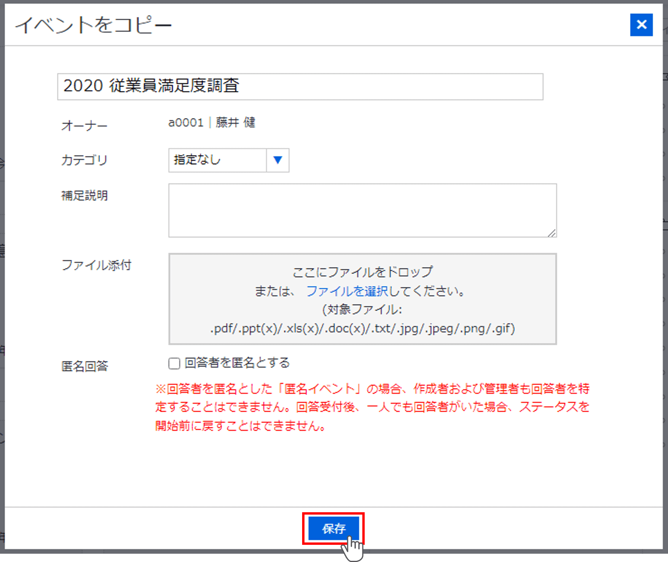668x562 pixels.
Task: Click the 補足説明 textarea resize handle
Action: 552,233
